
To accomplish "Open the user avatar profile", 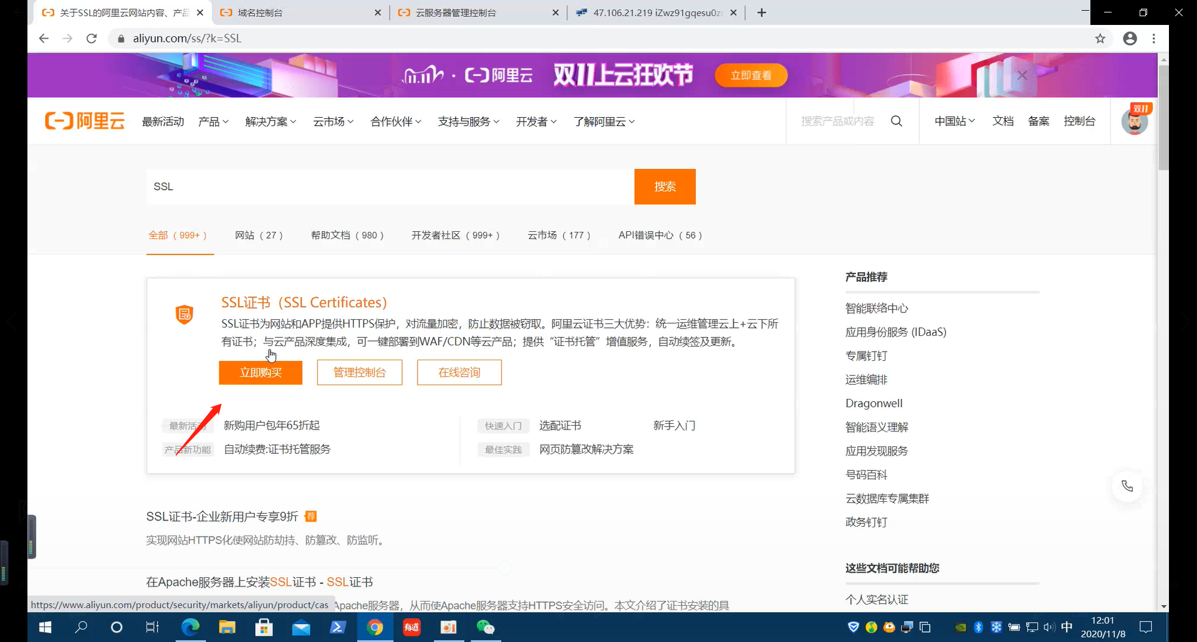I will pos(1135,122).
